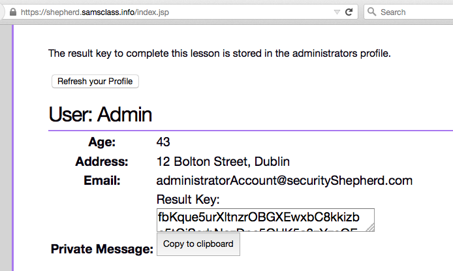Click the Address: label
453x271 pixels.
(102, 161)
